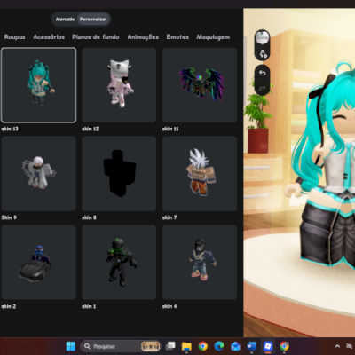Select the skin 2 outfit with car
The image size is (355, 355).
[x=38, y=263]
